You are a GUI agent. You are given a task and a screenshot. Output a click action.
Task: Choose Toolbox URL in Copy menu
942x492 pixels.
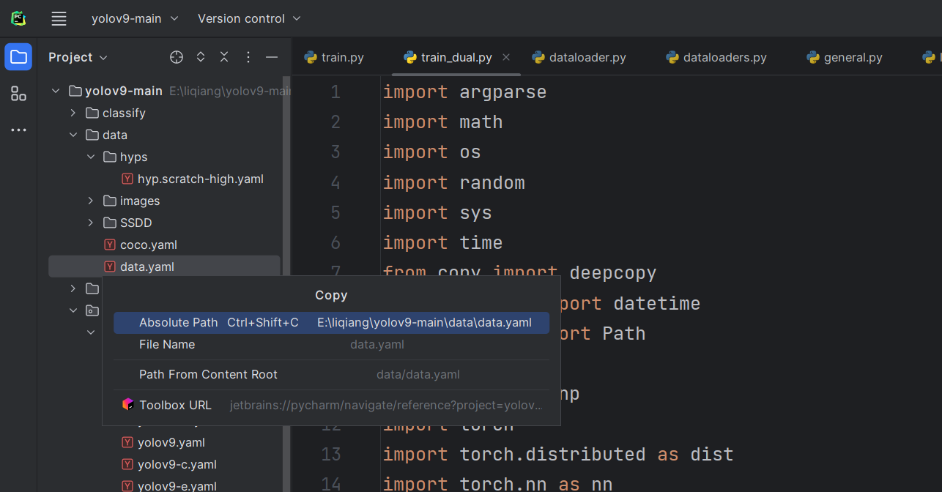pyautogui.click(x=331, y=405)
